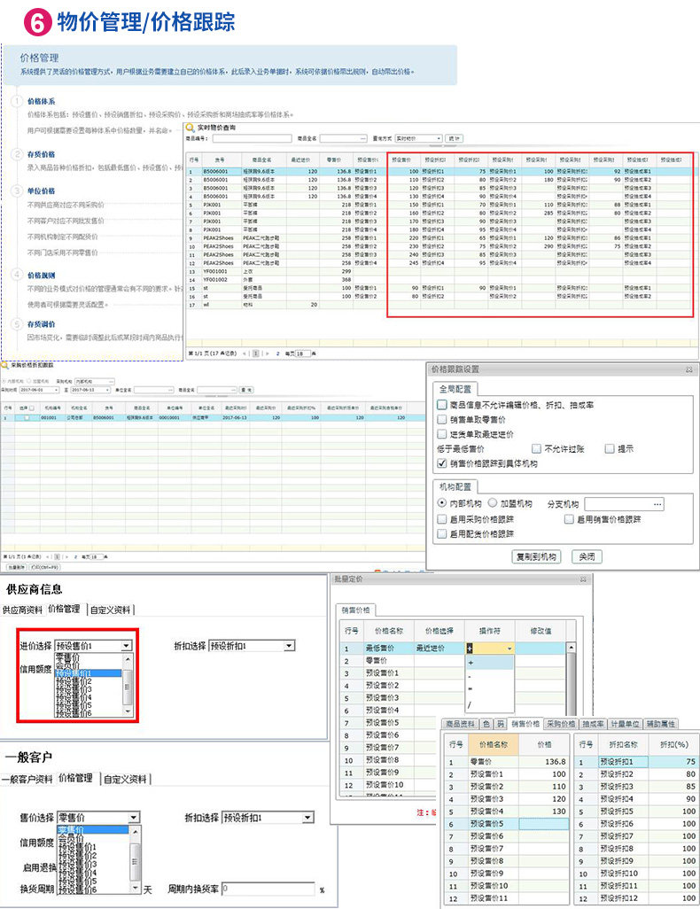The height and width of the screenshot is (909, 700).
Task: Enable 启用采购价格跟踪 checkbox
Action: tap(442, 519)
